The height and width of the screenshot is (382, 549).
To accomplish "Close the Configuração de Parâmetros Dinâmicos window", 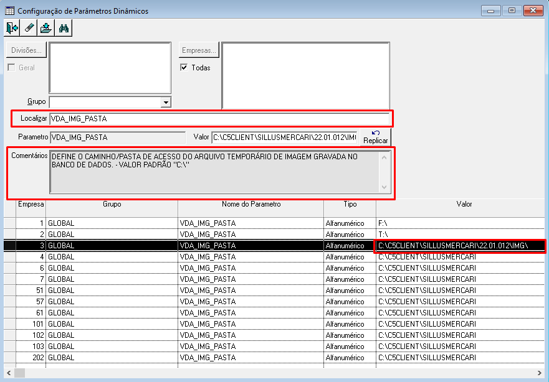I will 533,11.
